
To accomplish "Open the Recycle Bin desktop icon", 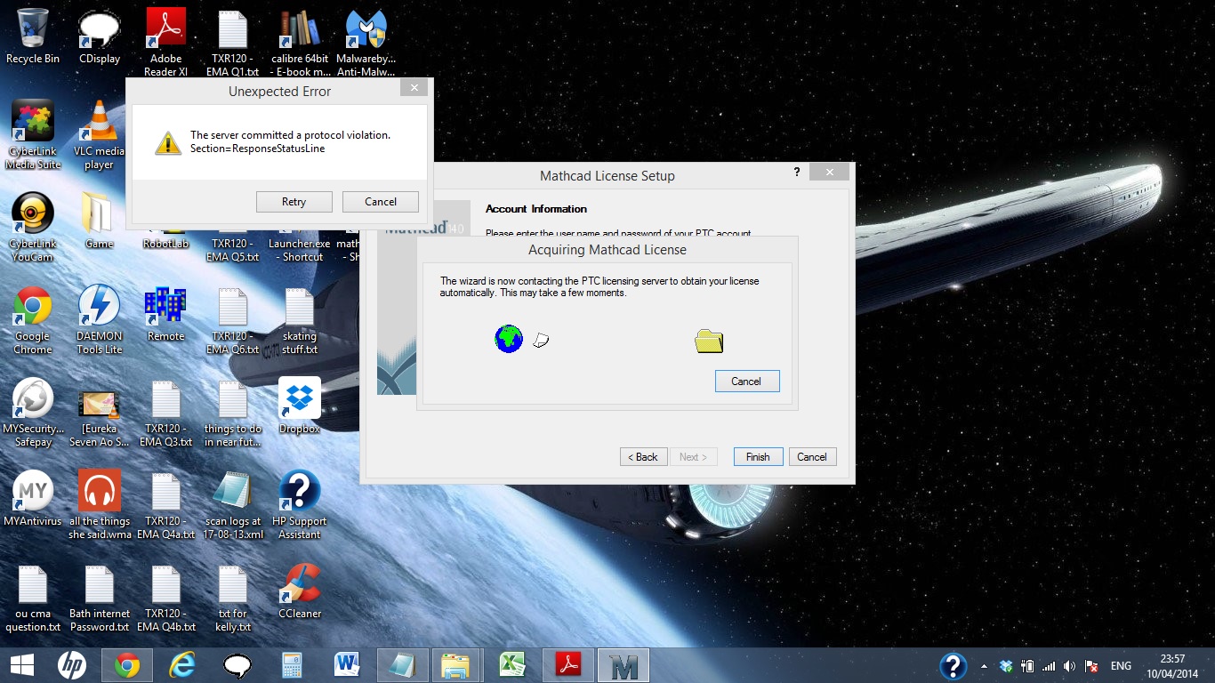I will (x=33, y=36).
